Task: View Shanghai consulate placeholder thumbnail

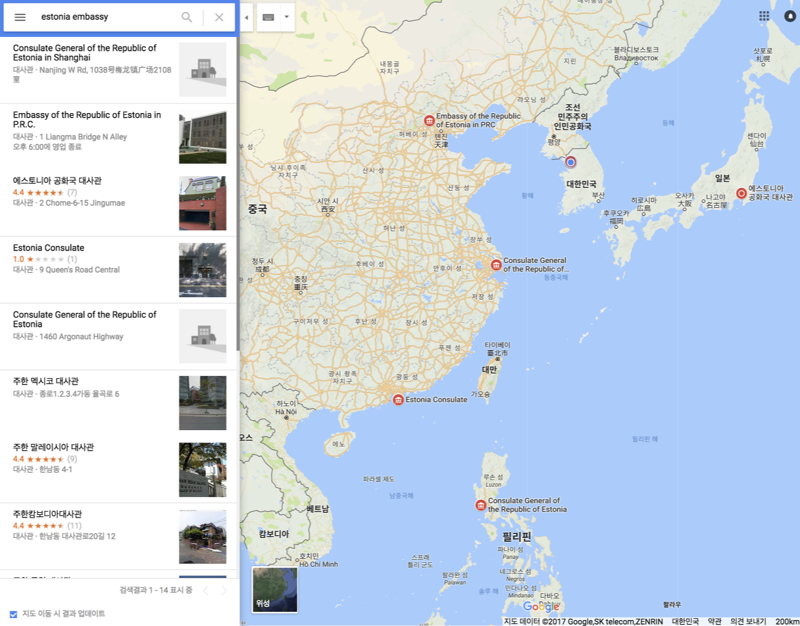Action: point(203,70)
